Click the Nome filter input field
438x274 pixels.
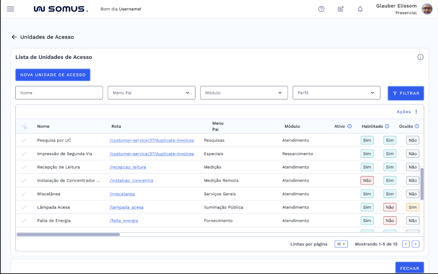59,93
